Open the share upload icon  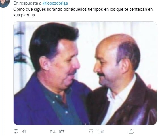click(x=131, y=131)
